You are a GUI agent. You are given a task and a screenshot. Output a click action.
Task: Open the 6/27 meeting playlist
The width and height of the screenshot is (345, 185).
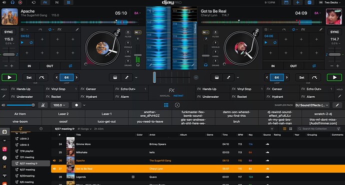27,170
